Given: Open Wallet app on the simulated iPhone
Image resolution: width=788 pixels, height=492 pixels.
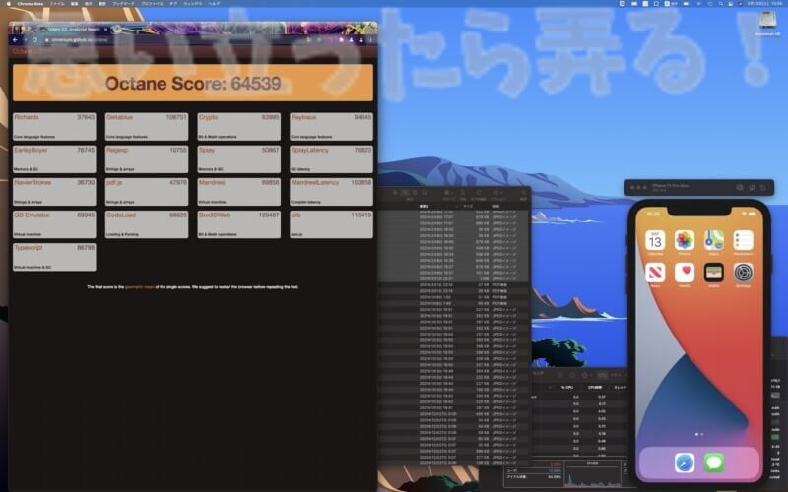Looking at the screenshot, I should (713, 273).
